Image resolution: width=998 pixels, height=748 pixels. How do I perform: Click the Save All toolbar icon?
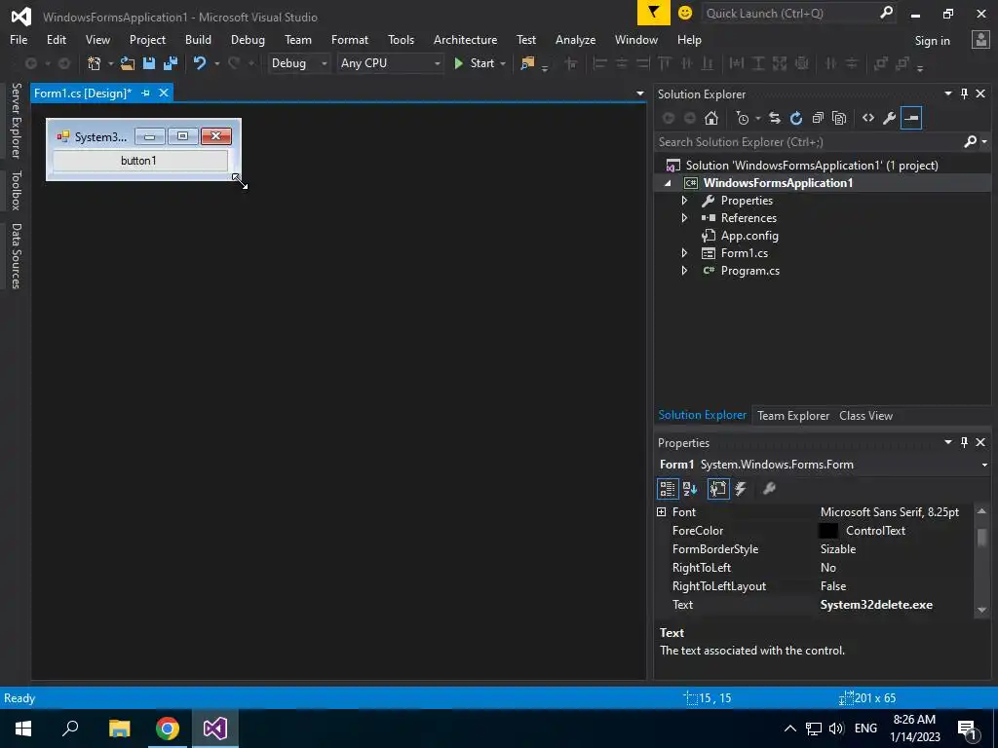tap(170, 63)
